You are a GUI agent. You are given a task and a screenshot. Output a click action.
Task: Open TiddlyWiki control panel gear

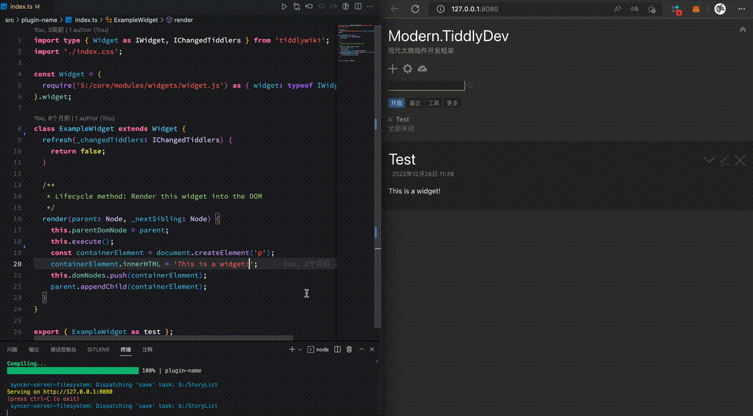coord(407,69)
